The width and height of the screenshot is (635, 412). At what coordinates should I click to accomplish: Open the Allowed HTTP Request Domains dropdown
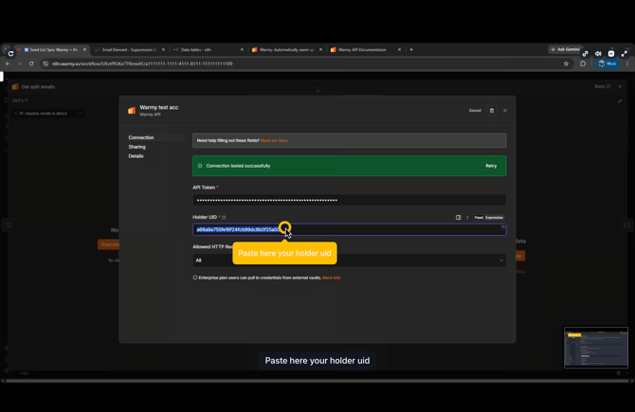(349, 260)
